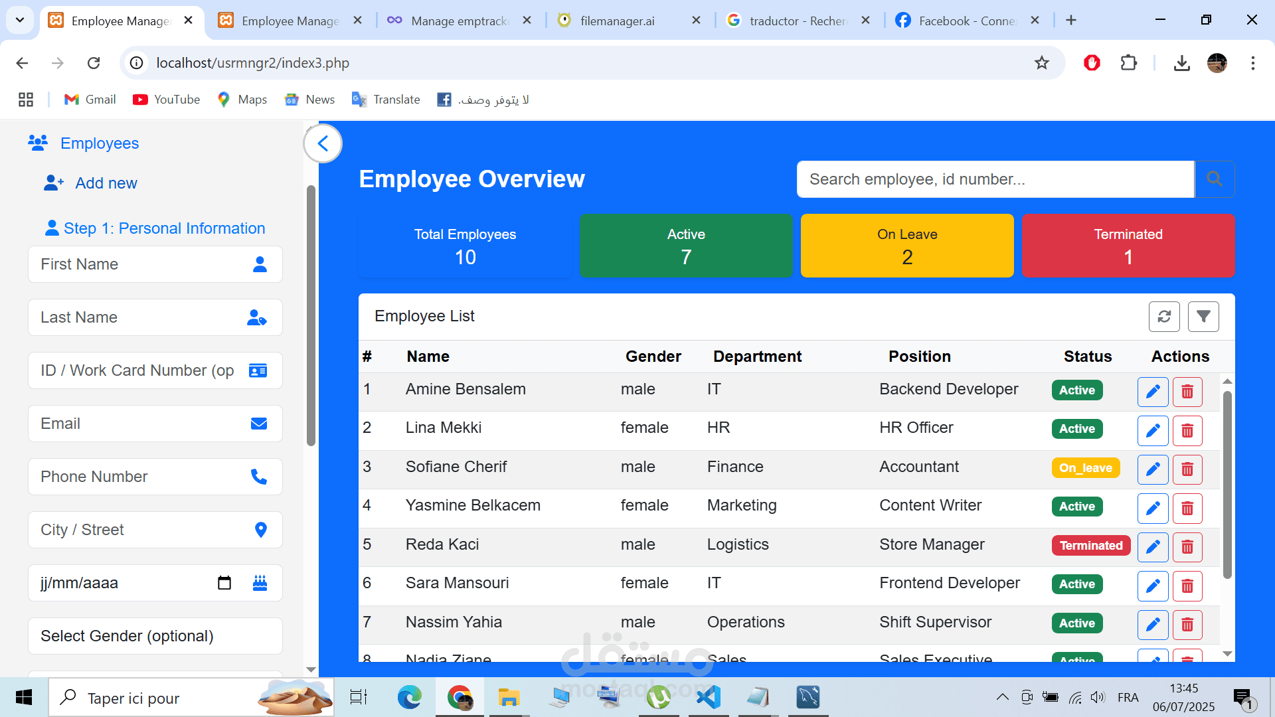Click the refresh employee list icon
This screenshot has width=1275, height=717.
tap(1164, 317)
